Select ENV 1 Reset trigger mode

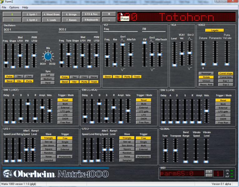[x=65, y=100]
